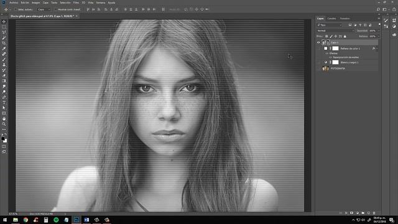This screenshot has width=398, height=224.
Task: Select the Relleno de color 1 mask thumbnail
Action: 335,49
